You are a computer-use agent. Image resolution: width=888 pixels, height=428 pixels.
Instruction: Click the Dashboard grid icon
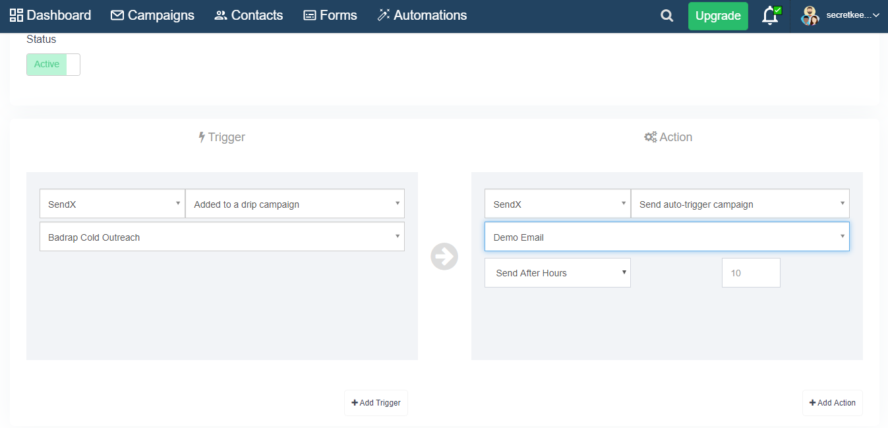coord(16,15)
